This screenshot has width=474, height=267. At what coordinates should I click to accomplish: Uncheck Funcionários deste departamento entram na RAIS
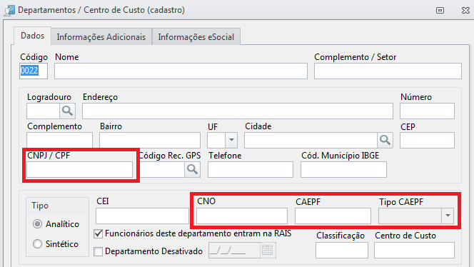(98, 233)
